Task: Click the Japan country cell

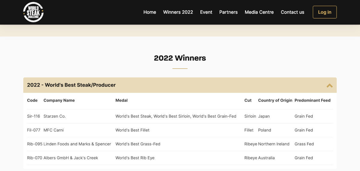Action: point(264,116)
